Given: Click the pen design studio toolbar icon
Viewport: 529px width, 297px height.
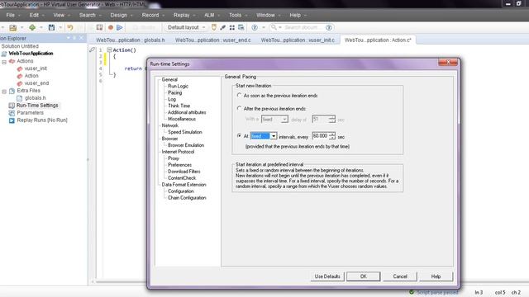Looking at the screenshot, I should click(222, 27).
